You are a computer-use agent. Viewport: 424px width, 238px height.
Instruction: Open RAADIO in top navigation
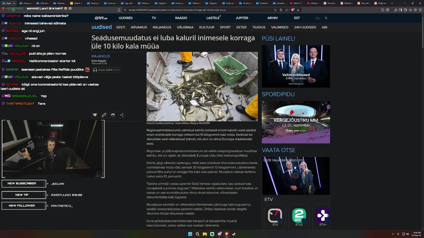tap(181, 18)
